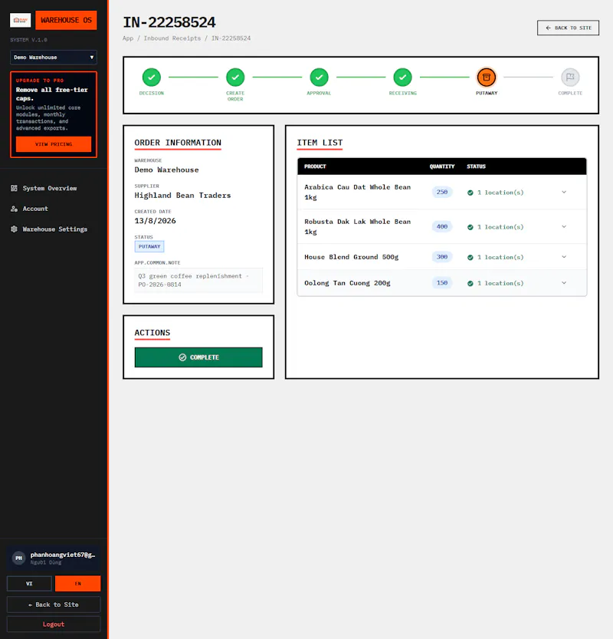Viewport: 613px width, 639px height.
Task: Click the Logout button
Action: pyautogui.click(x=54, y=624)
